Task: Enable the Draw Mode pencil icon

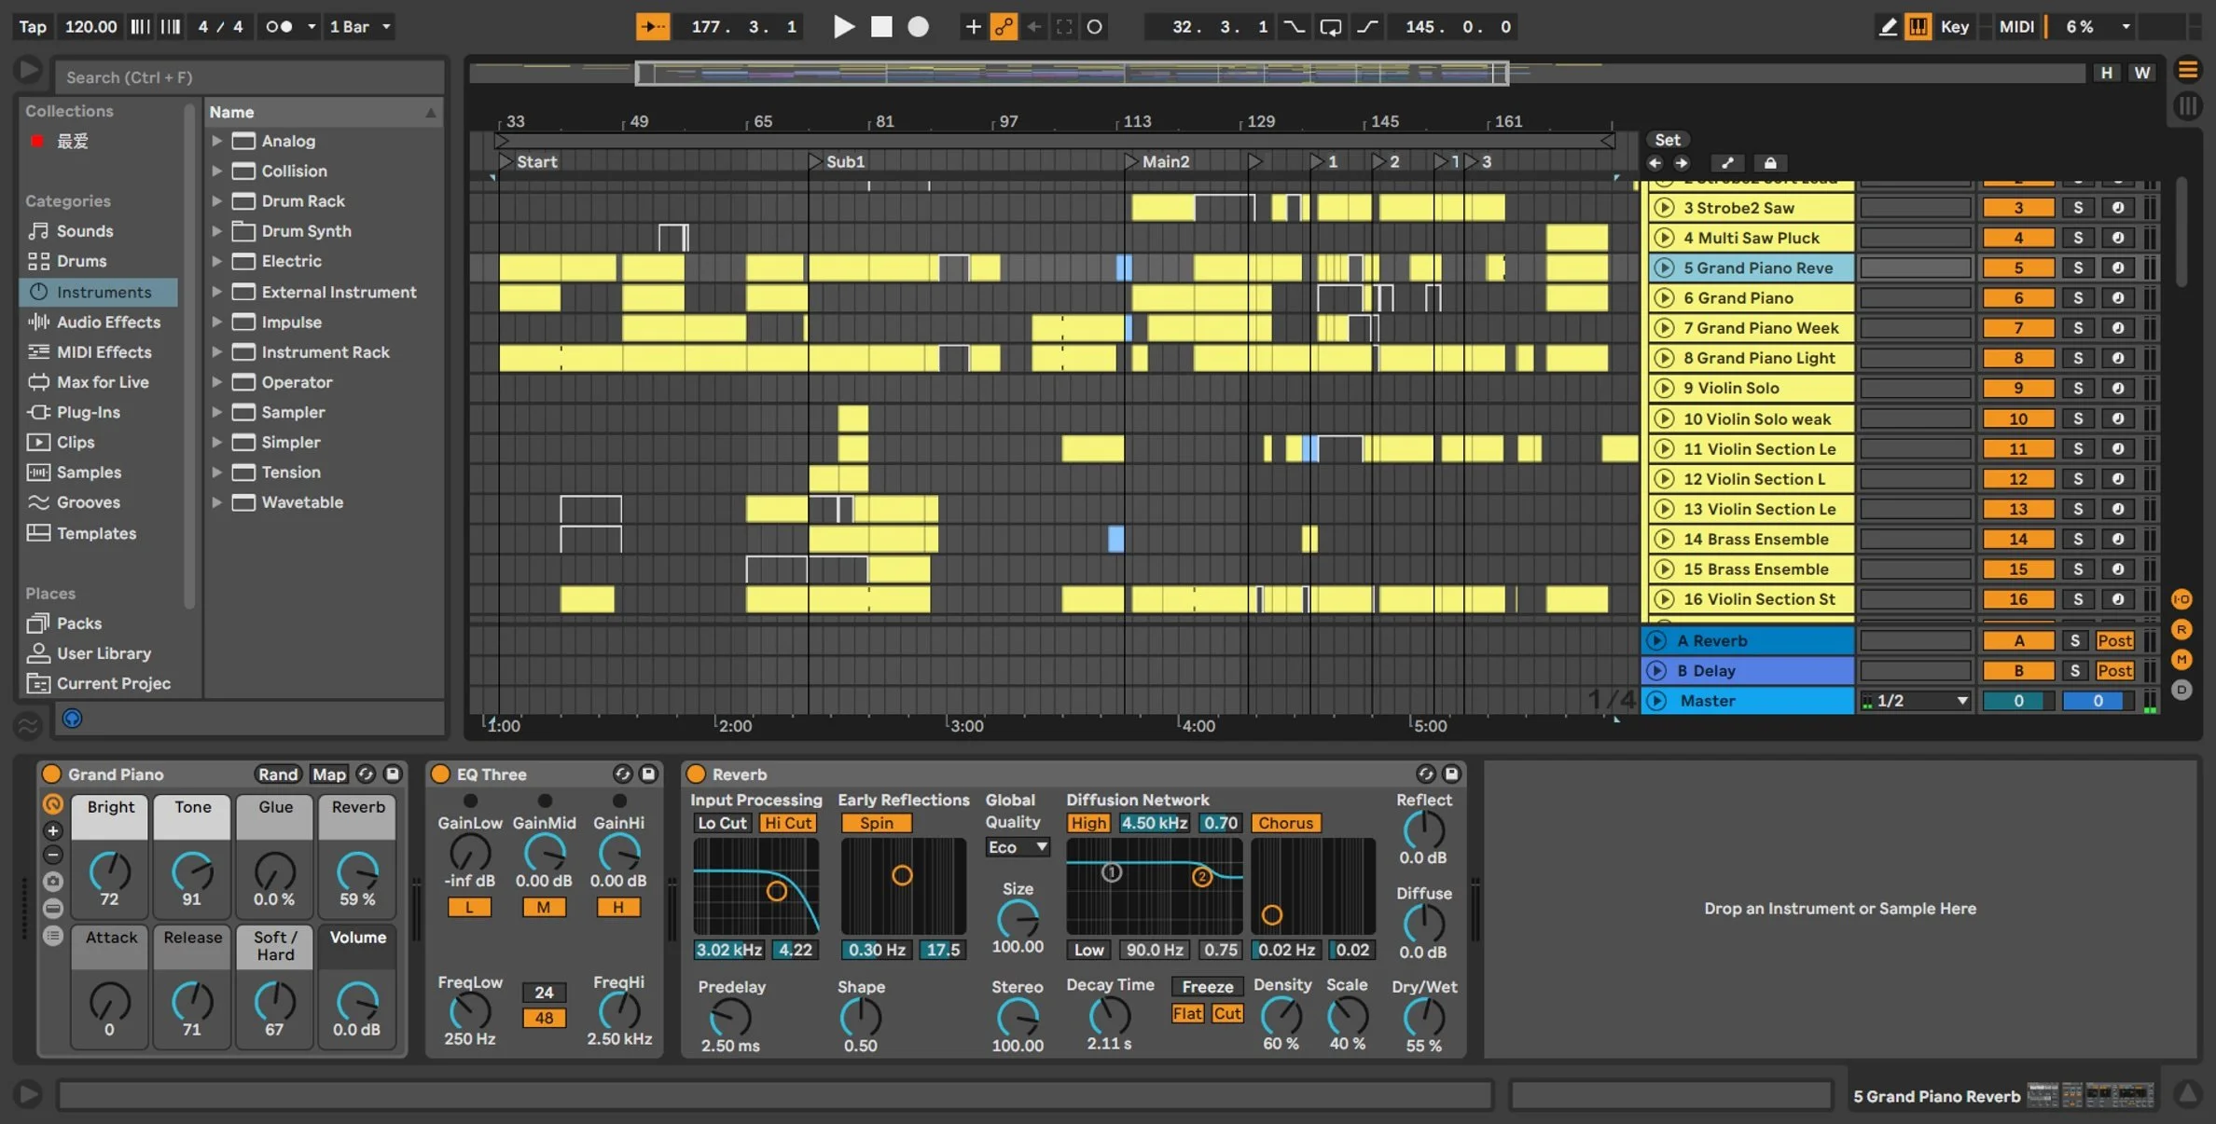Action: click(1888, 26)
